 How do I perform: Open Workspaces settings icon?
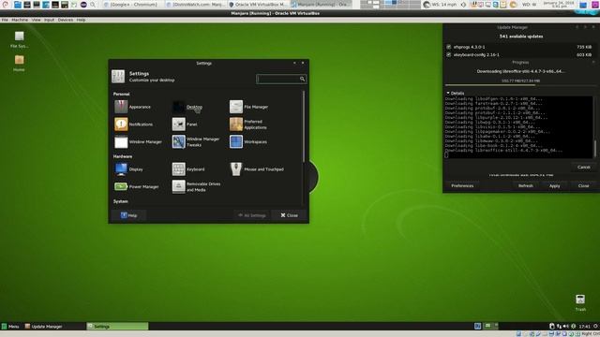pyautogui.click(x=236, y=141)
